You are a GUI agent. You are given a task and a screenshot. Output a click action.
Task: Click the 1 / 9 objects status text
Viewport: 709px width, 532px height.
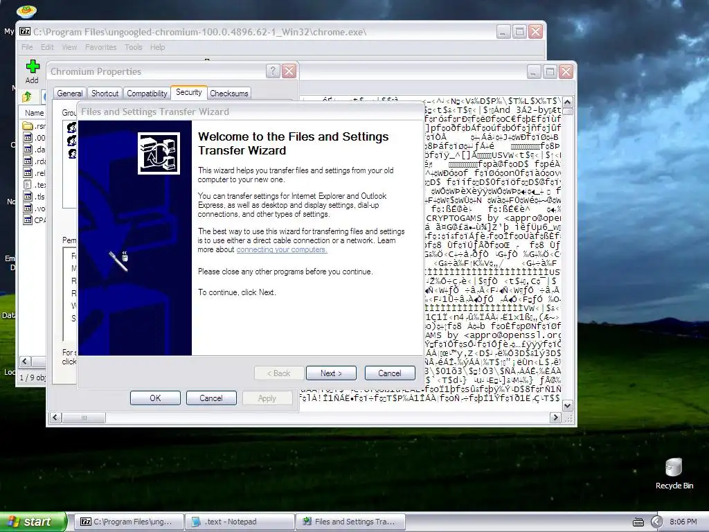tap(33, 378)
